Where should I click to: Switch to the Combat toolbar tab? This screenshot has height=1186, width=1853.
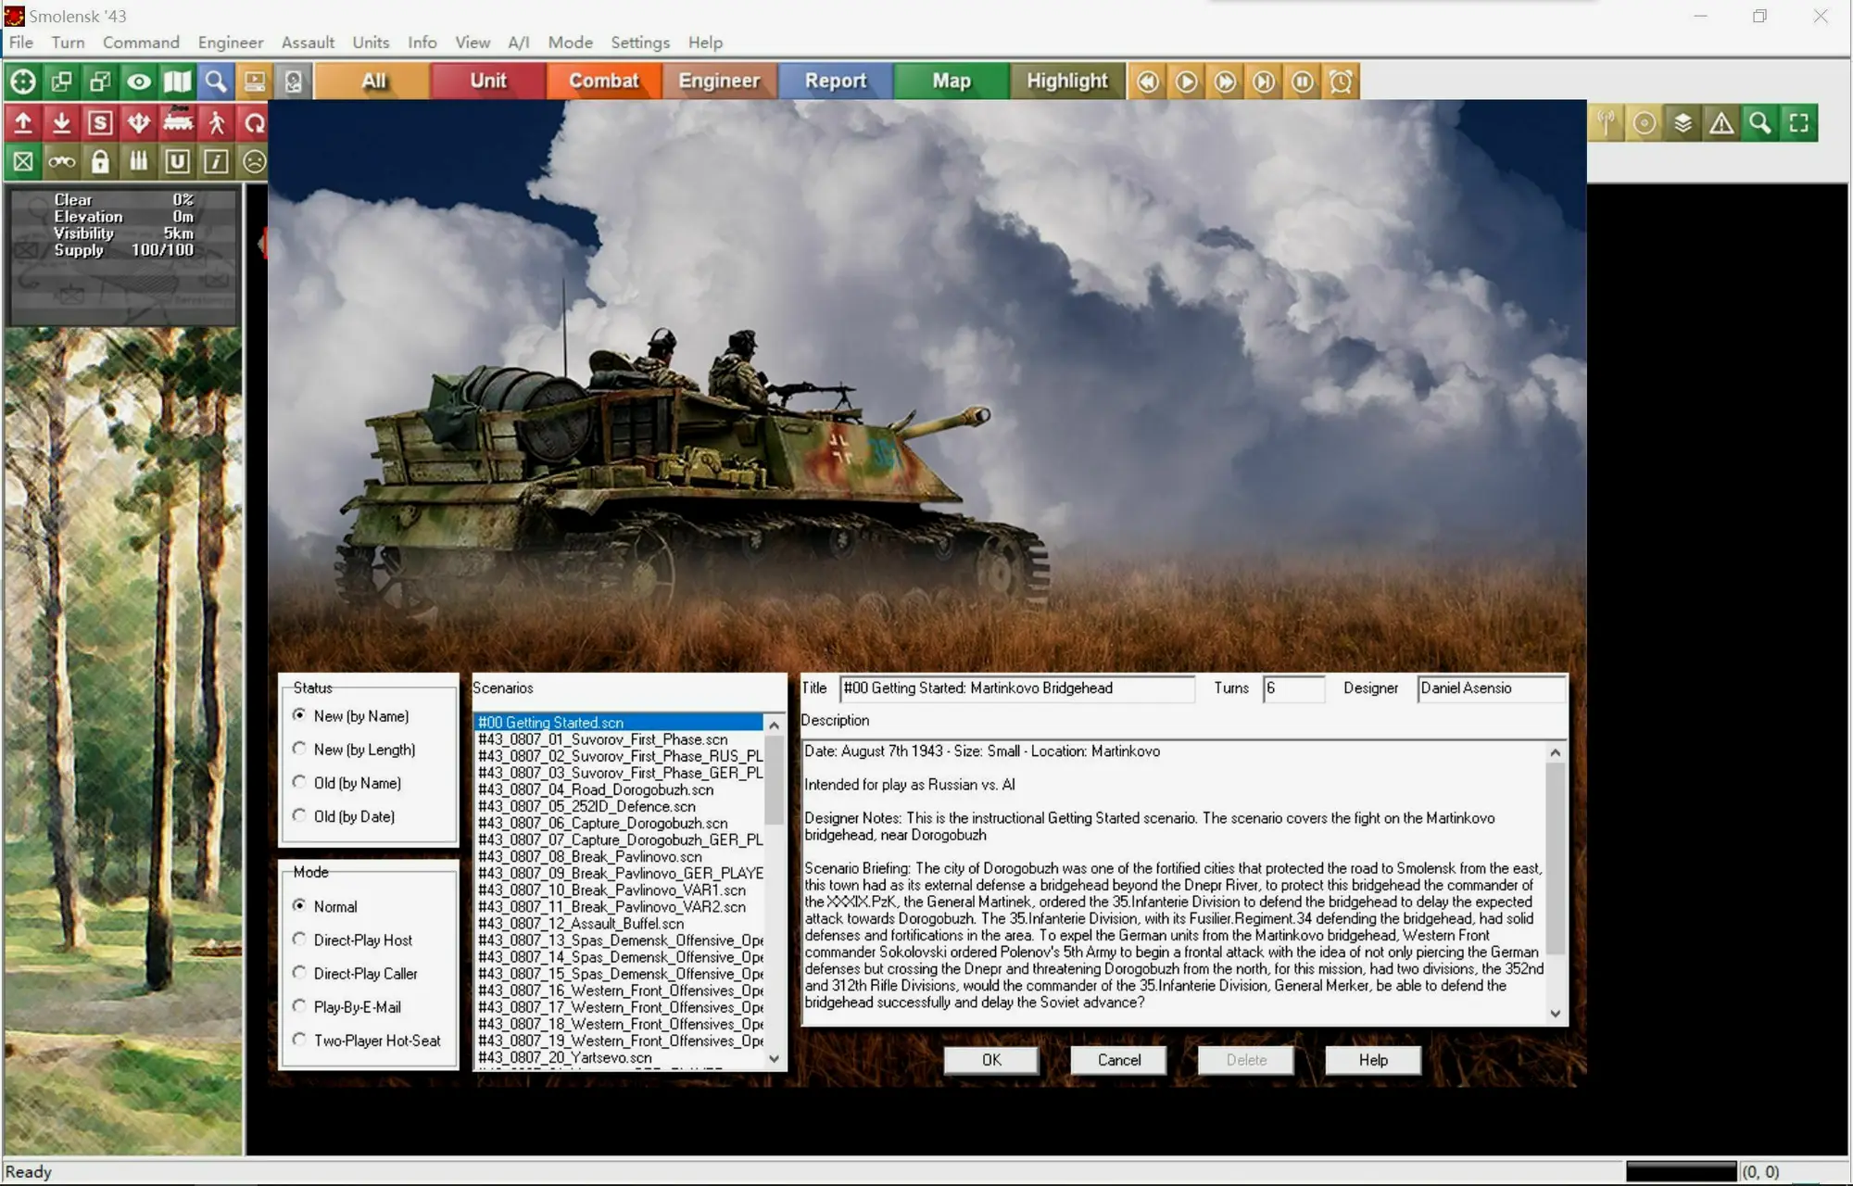click(603, 82)
